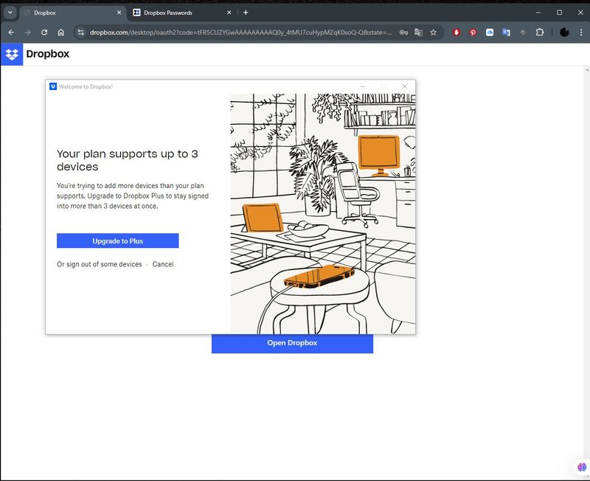Open the red shield extension icon
The image size is (590, 481).
tap(457, 32)
